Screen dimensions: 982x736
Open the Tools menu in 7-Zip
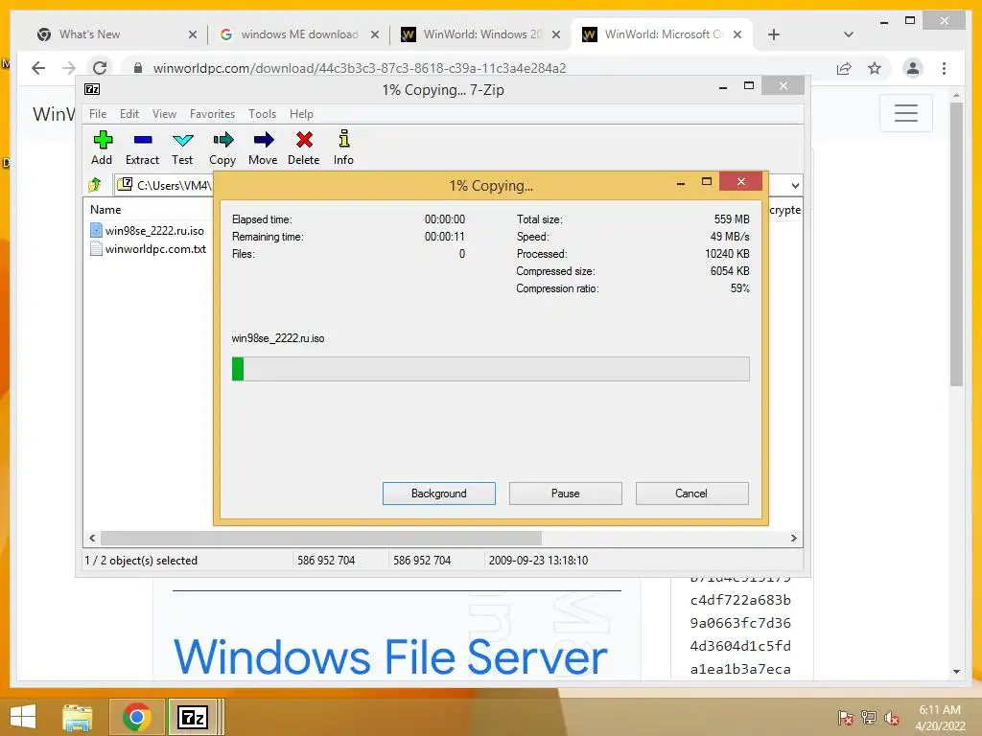pos(262,114)
